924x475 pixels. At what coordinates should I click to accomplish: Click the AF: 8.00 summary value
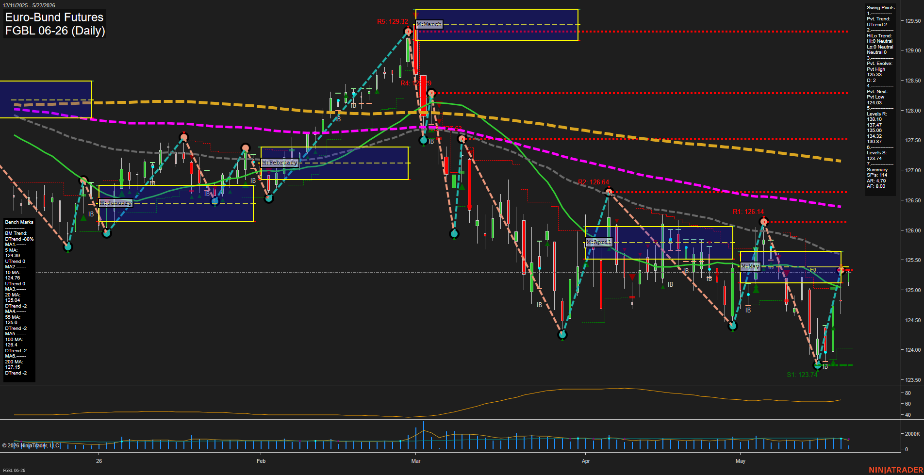tap(876, 186)
